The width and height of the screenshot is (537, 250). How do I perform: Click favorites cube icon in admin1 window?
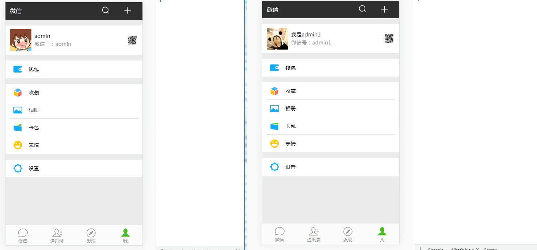click(x=275, y=91)
